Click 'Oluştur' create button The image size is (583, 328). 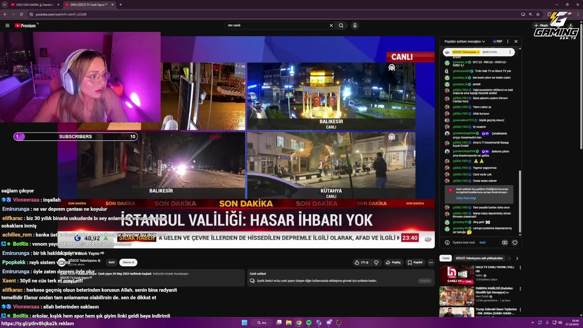[541, 26]
